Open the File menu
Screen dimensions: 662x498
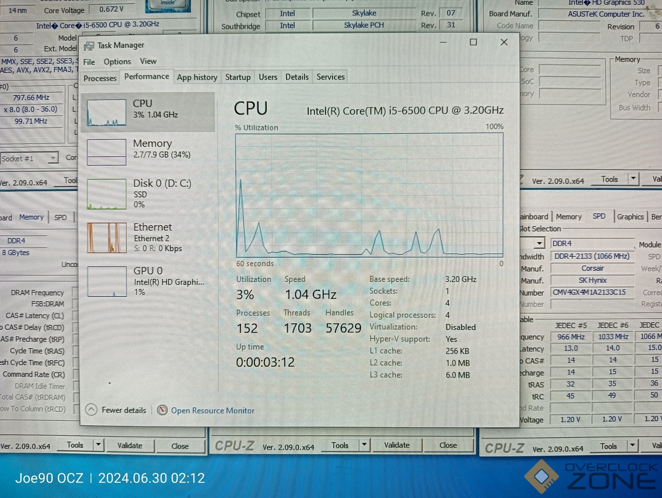89,62
